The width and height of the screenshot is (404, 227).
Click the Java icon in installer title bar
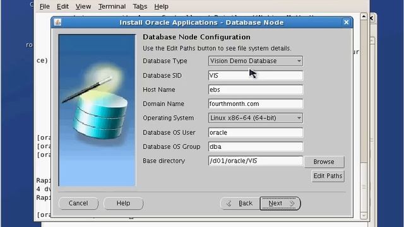(x=57, y=23)
